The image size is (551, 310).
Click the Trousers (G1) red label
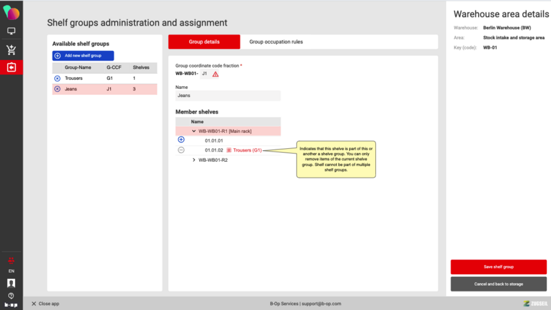coord(247,150)
